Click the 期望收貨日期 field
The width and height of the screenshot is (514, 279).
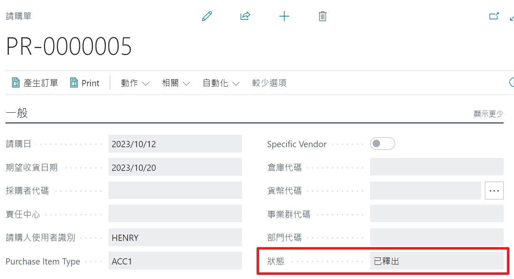tap(175, 167)
